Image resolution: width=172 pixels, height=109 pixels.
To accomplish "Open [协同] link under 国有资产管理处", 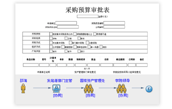I will point(91,95).
